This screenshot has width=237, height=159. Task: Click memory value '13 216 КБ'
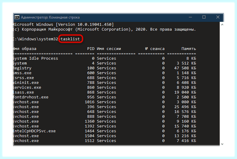tap(185, 136)
